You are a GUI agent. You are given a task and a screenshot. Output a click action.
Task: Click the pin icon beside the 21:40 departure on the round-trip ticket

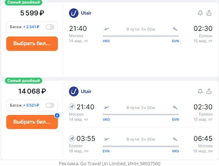pos(72,107)
